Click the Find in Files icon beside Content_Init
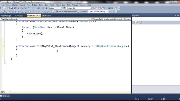This screenshot has width=180, height=101. [x=64, y=8]
